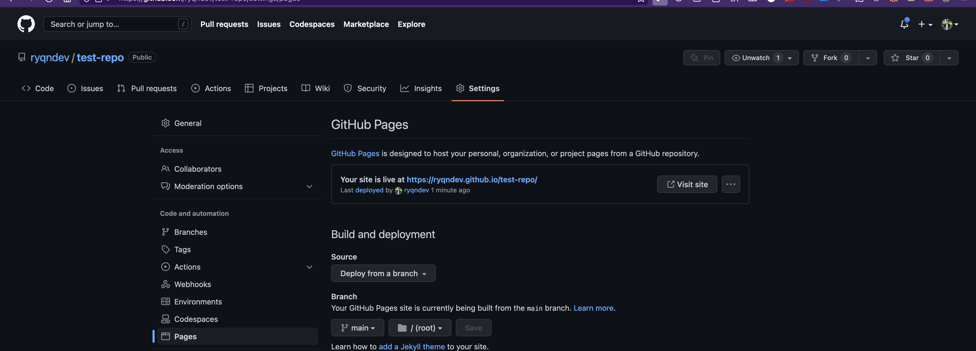The image size is (976, 351).
Task: Switch to the Wiki tab
Action: (x=316, y=88)
